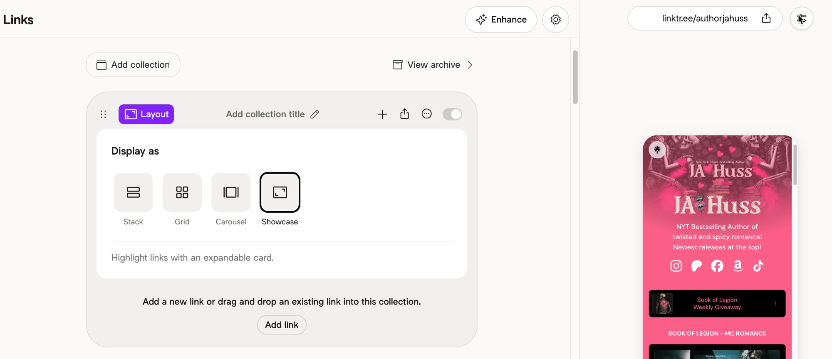Collapse the purple Layout tab

point(146,114)
